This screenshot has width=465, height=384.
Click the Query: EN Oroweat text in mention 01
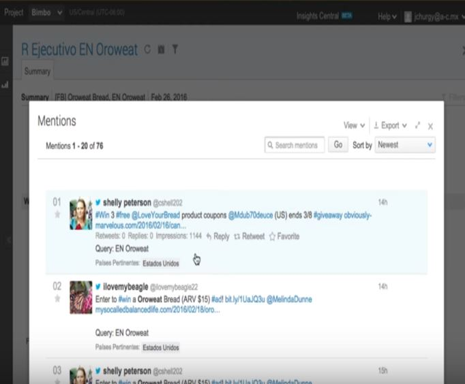pos(122,249)
